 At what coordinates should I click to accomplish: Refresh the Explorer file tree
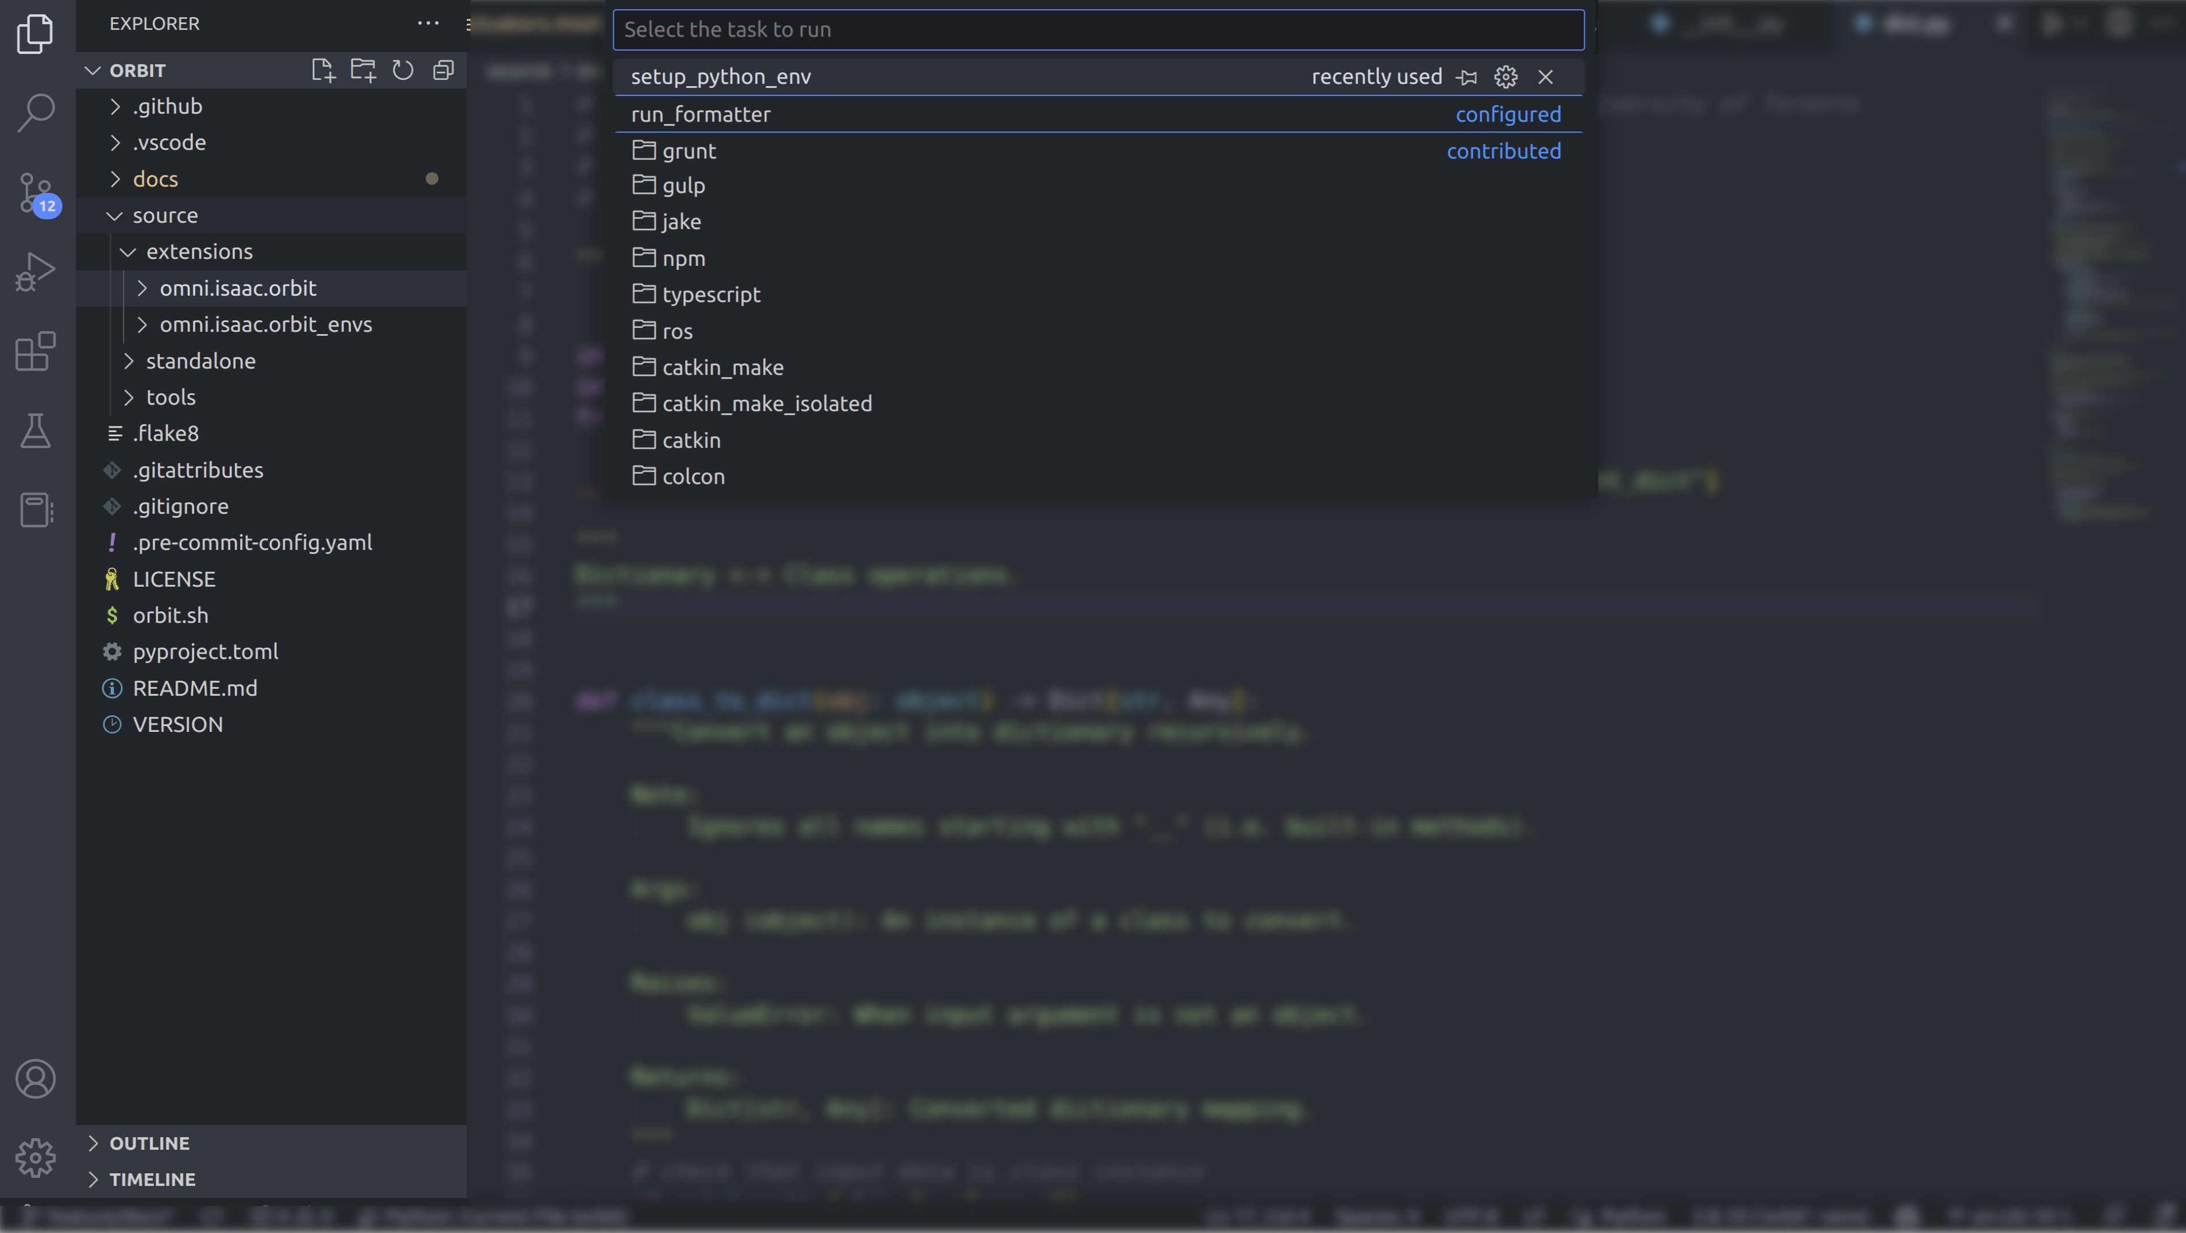point(403,71)
